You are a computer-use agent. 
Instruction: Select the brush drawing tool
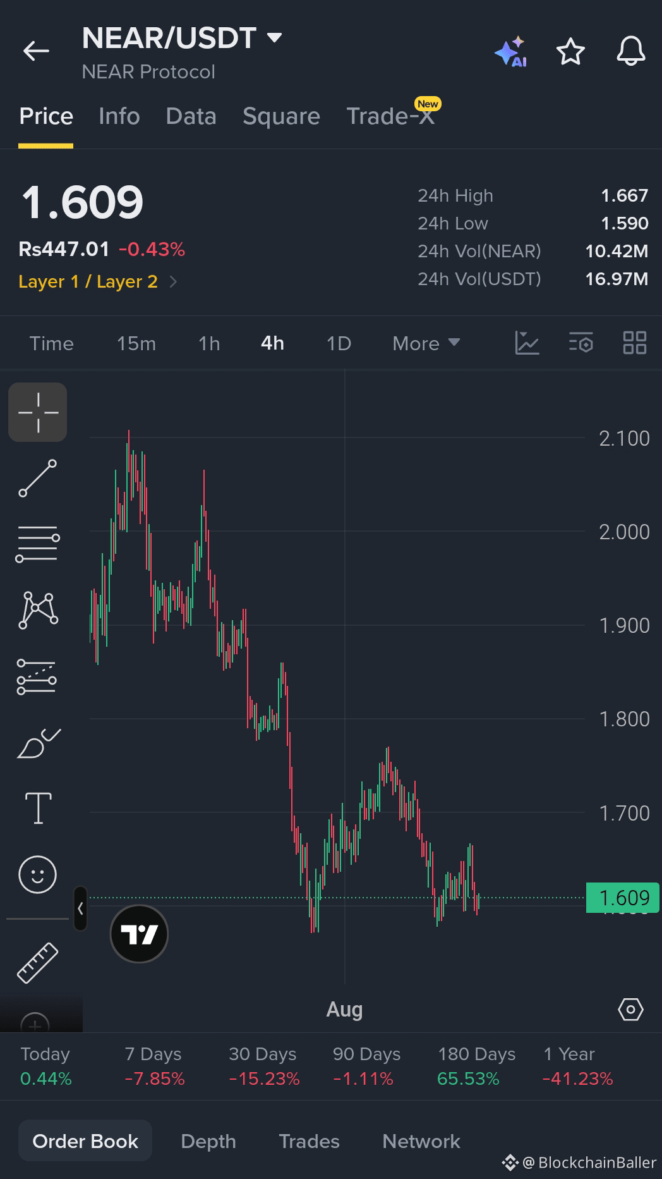tap(38, 743)
